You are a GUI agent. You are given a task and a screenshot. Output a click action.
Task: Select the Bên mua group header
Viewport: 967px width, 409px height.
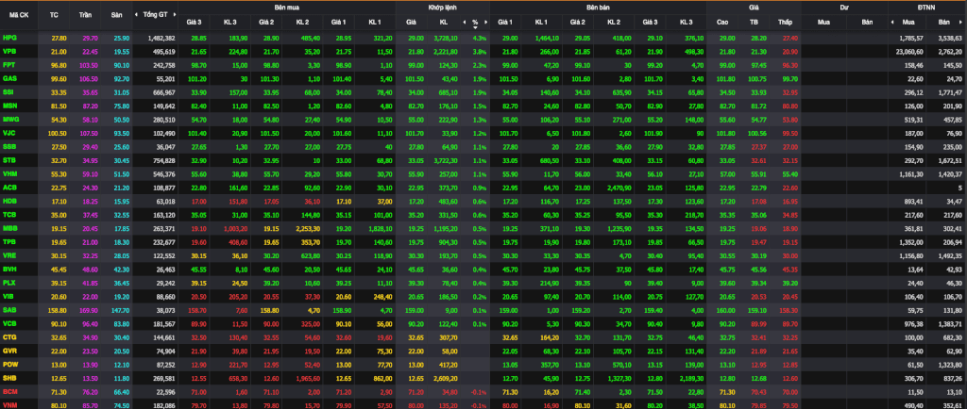288,7
